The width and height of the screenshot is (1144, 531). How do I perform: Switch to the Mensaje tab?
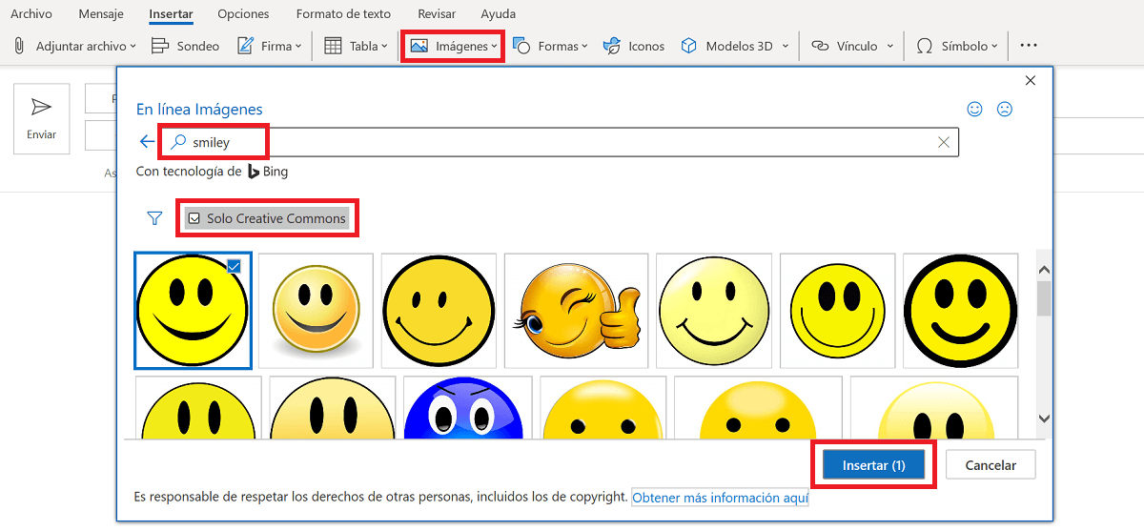point(101,14)
